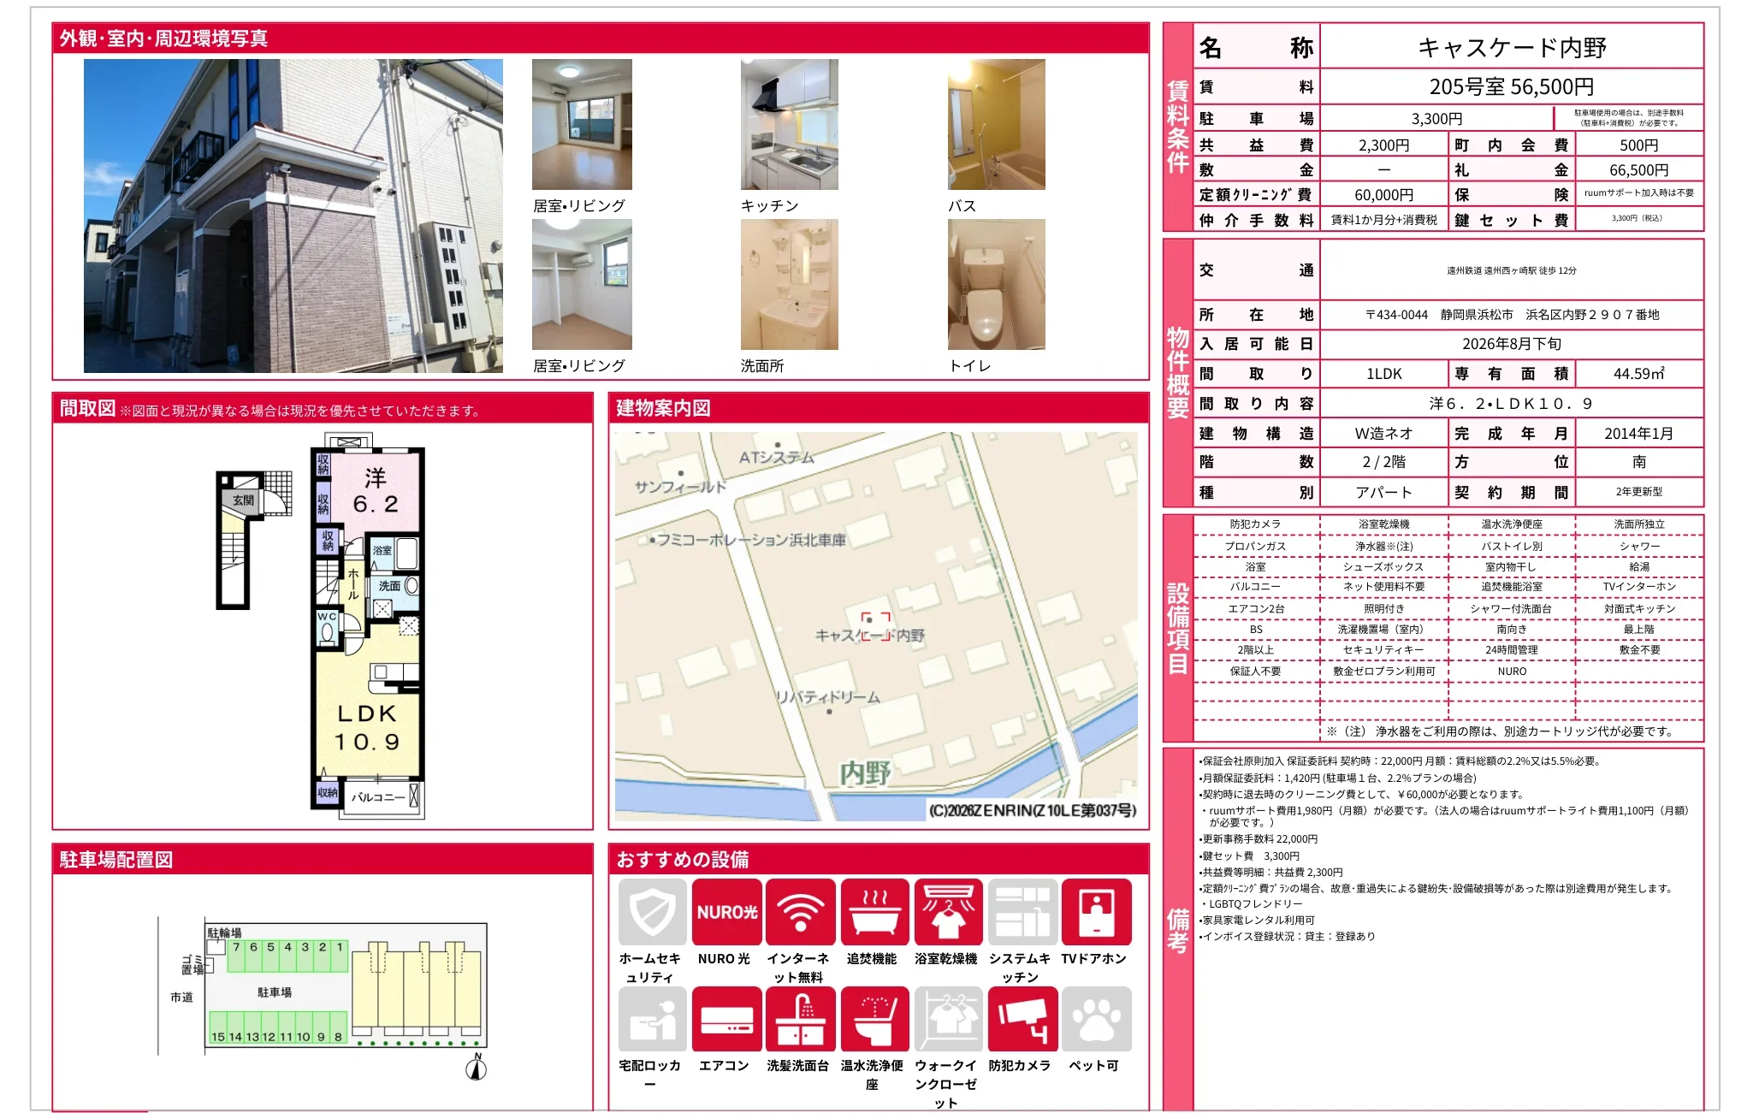Image resolution: width=1759 pixels, height=1113 pixels.
Task: Select the 防犯カメラ camera icon
Action: 1022,1019
